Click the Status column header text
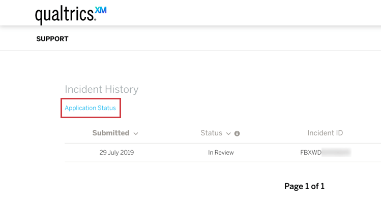The height and width of the screenshot is (214, 381). pos(211,133)
